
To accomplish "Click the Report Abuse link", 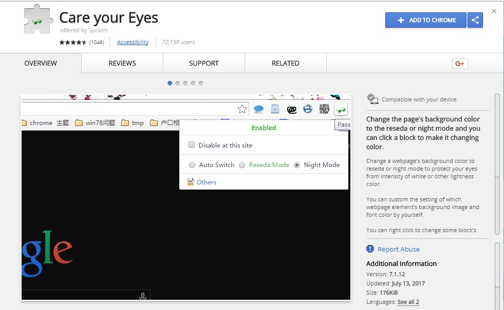I will point(399,249).
